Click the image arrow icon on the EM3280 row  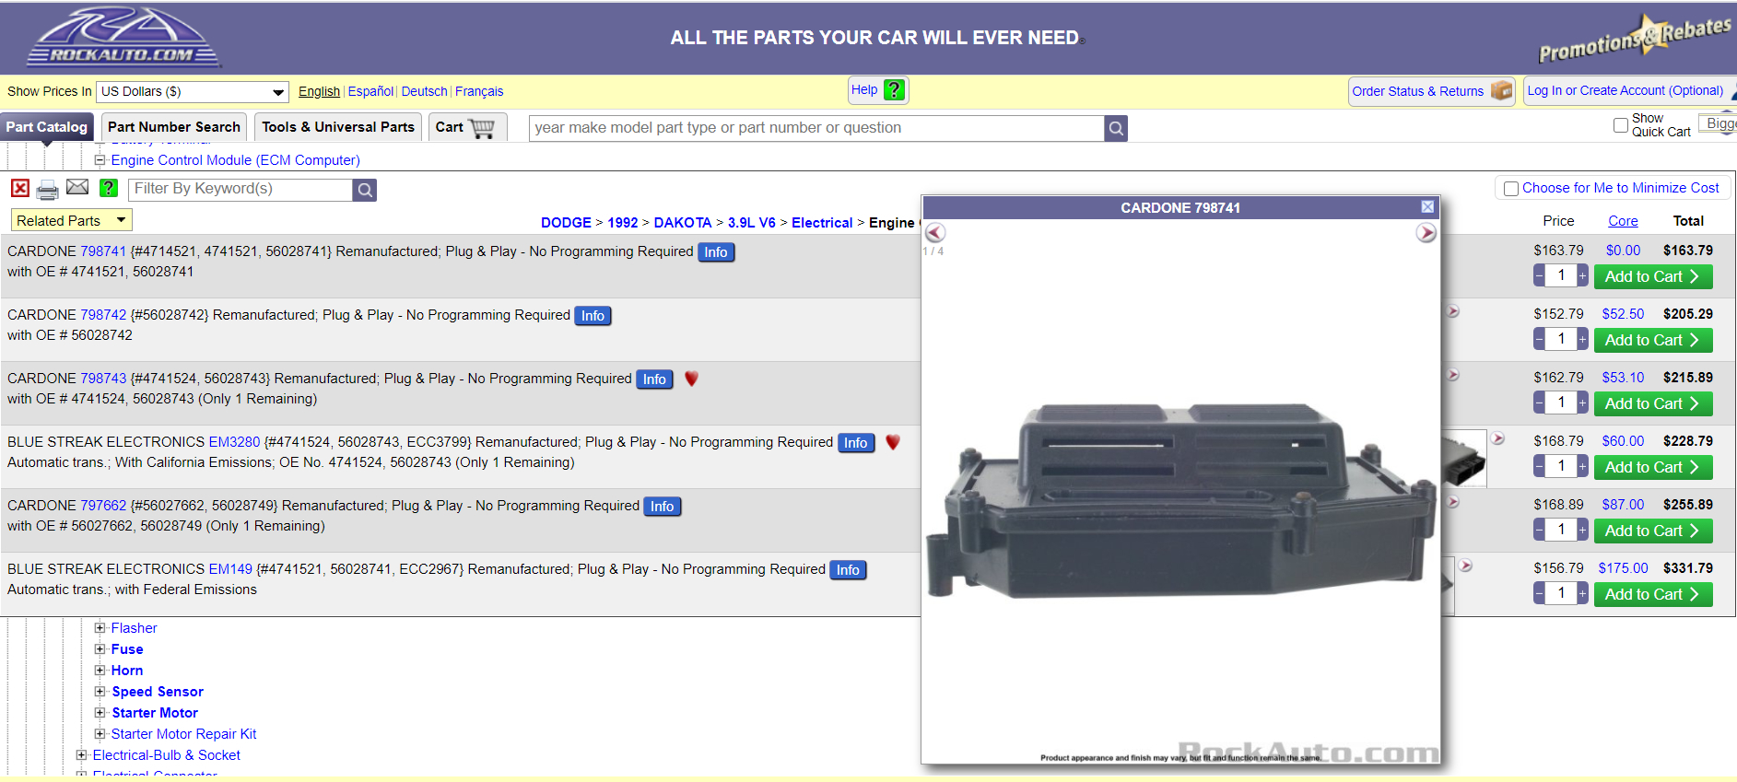click(x=1498, y=438)
